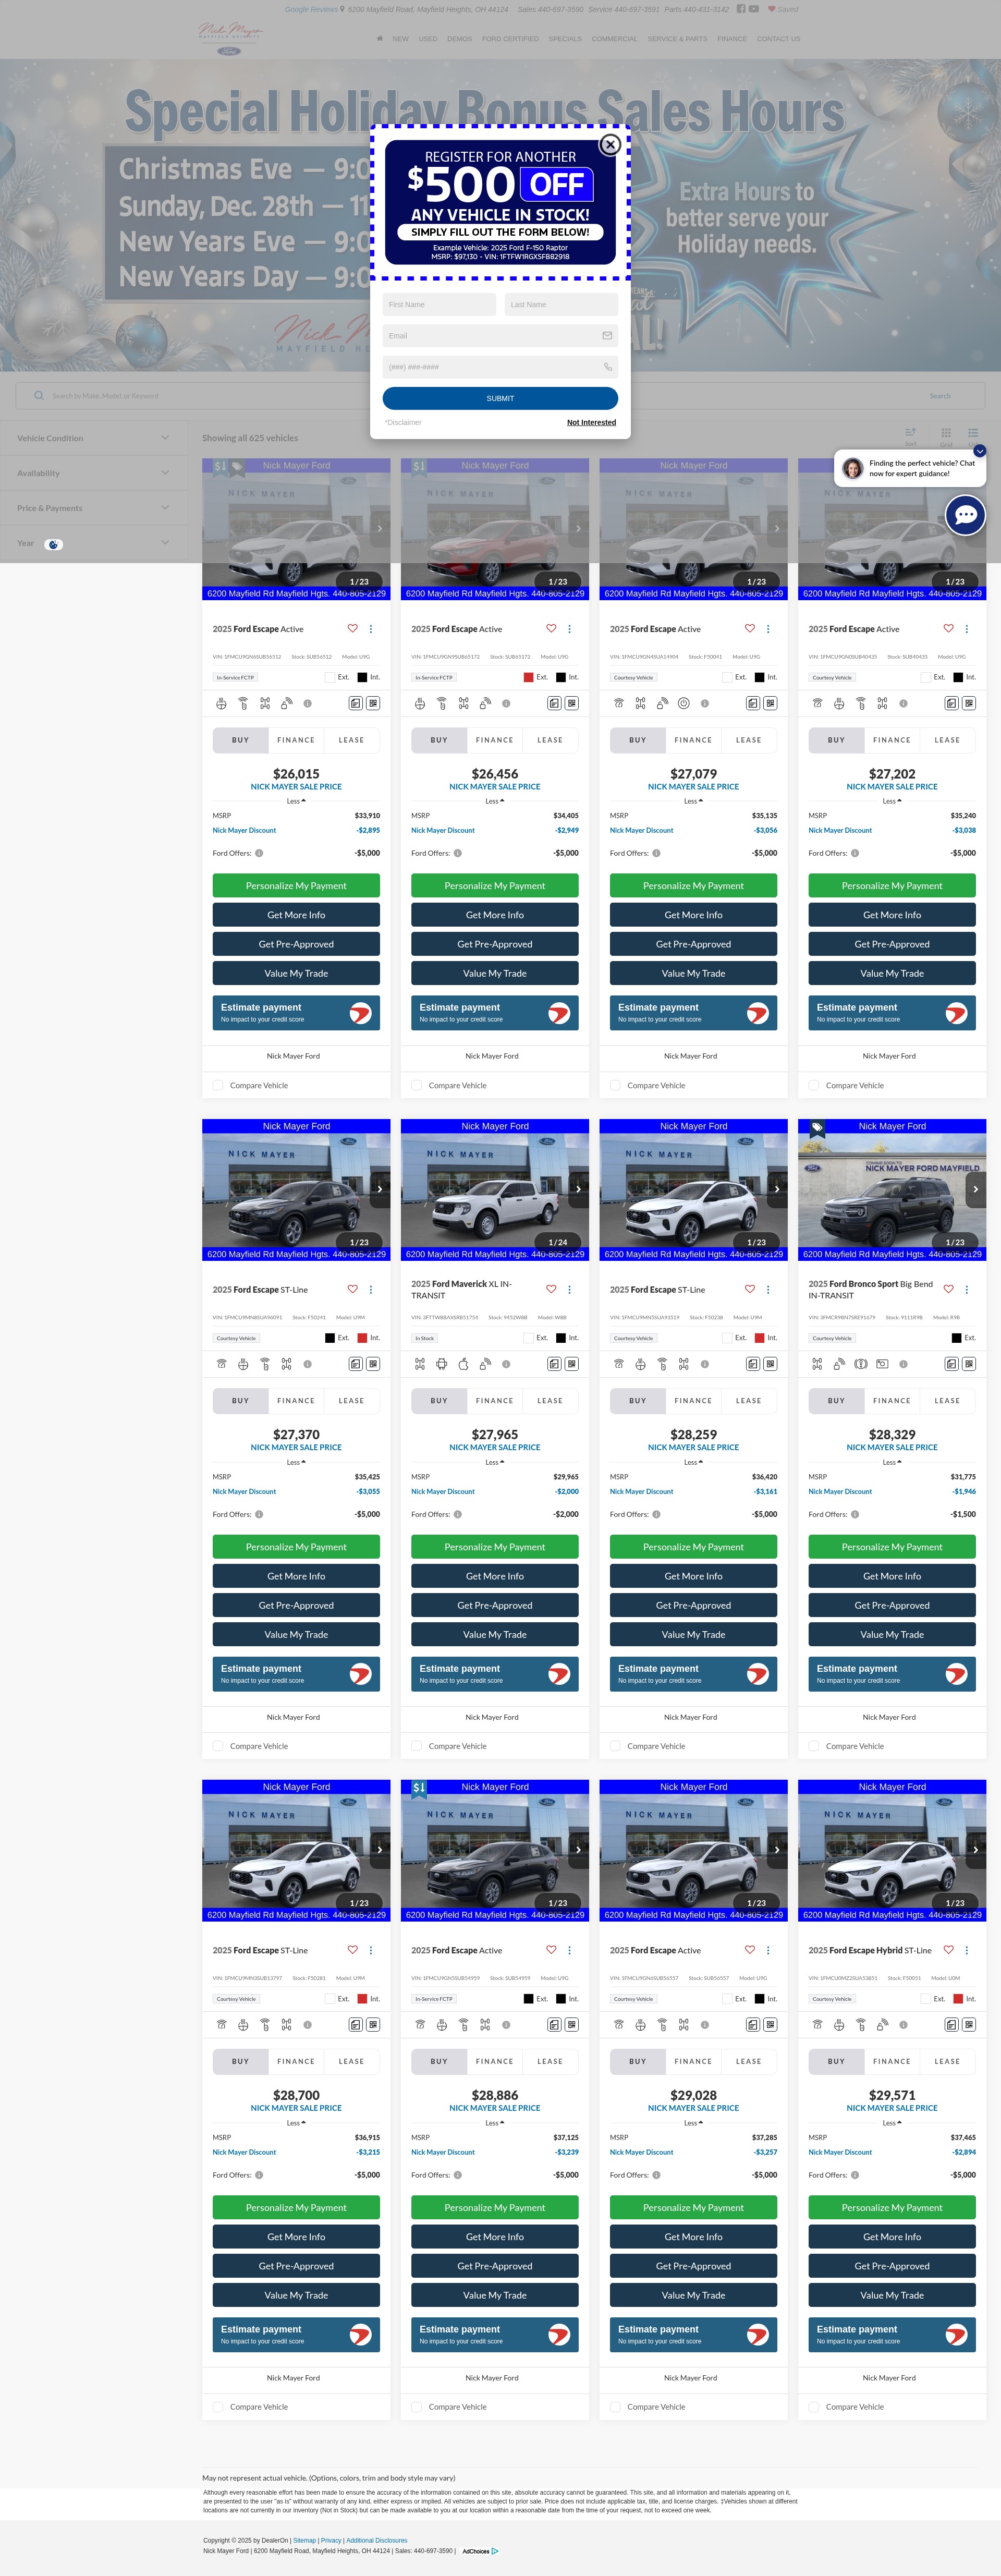Click the red exterior color swatch on the $26,456 Escape
The height and width of the screenshot is (2576, 1001).
(x=528, y=678)
